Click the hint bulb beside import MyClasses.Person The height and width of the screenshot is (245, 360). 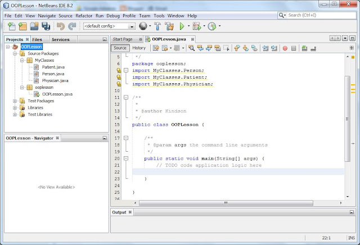pos(119,70)
